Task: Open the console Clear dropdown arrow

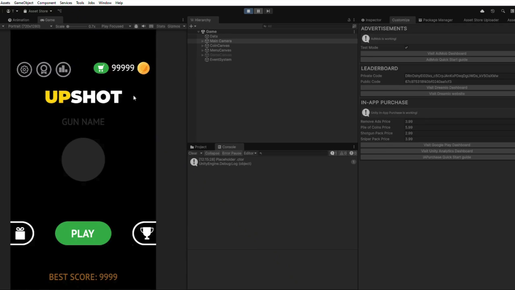Action: [201, 153]
